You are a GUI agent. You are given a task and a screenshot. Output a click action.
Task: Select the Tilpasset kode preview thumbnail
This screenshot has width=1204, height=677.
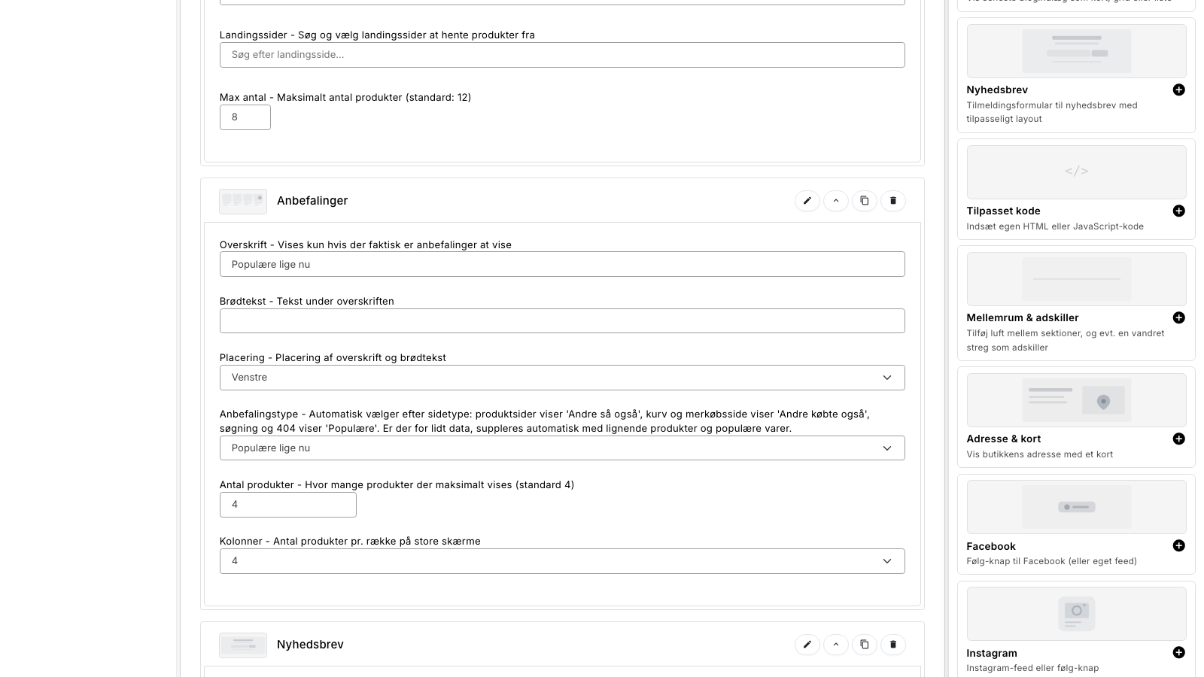(x=1076, y=172)
